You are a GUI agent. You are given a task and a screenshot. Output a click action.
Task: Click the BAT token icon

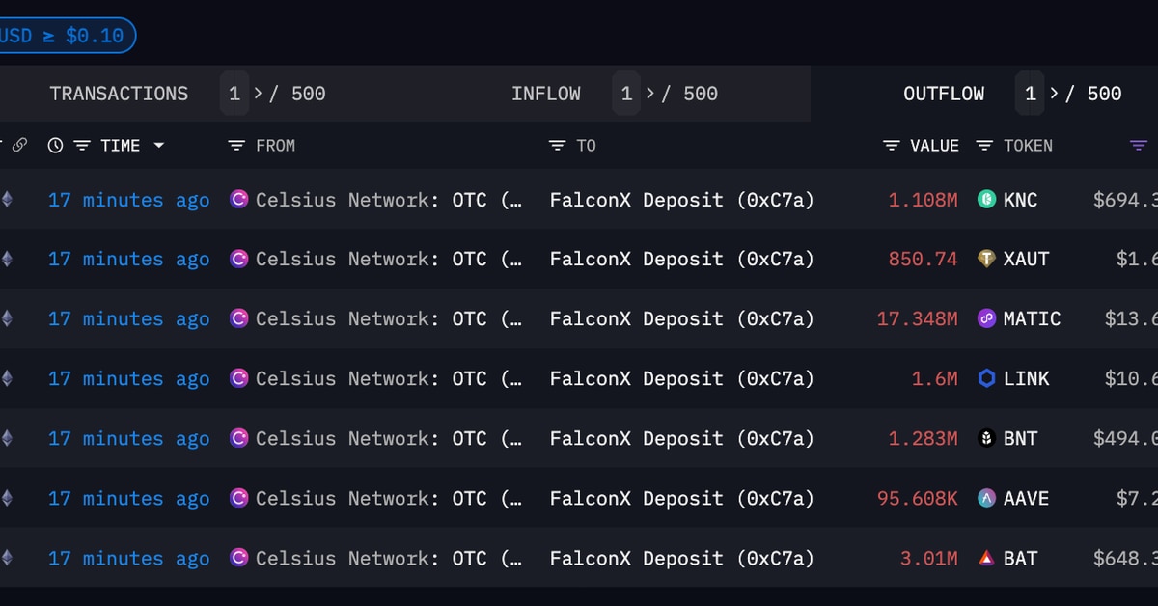tap(986, 558)
